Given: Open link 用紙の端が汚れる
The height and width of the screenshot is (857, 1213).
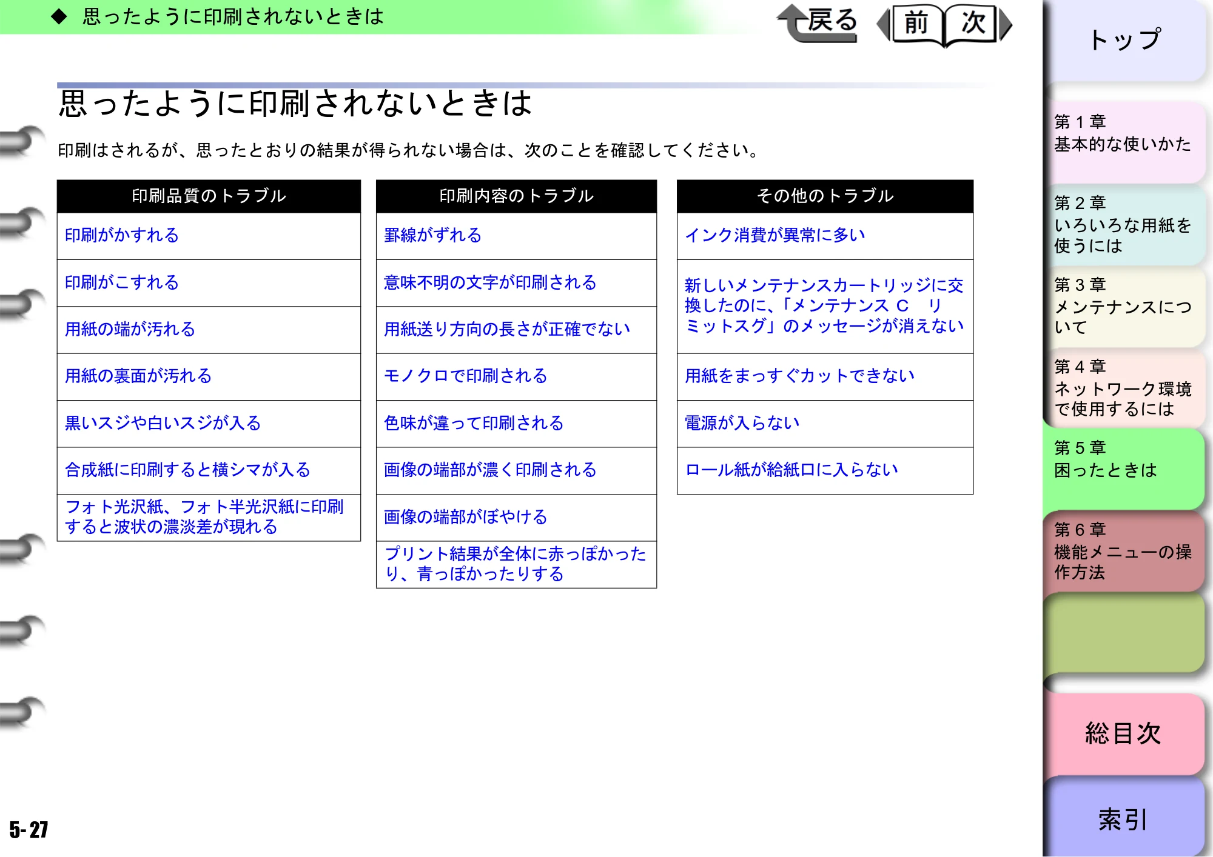Looking at the screenshot, I should (x=130, y=329).
